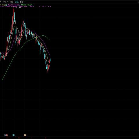The image size is (139, 139).
Task: Select the 2H timeframe tab
Action: [x=12, y=2]
